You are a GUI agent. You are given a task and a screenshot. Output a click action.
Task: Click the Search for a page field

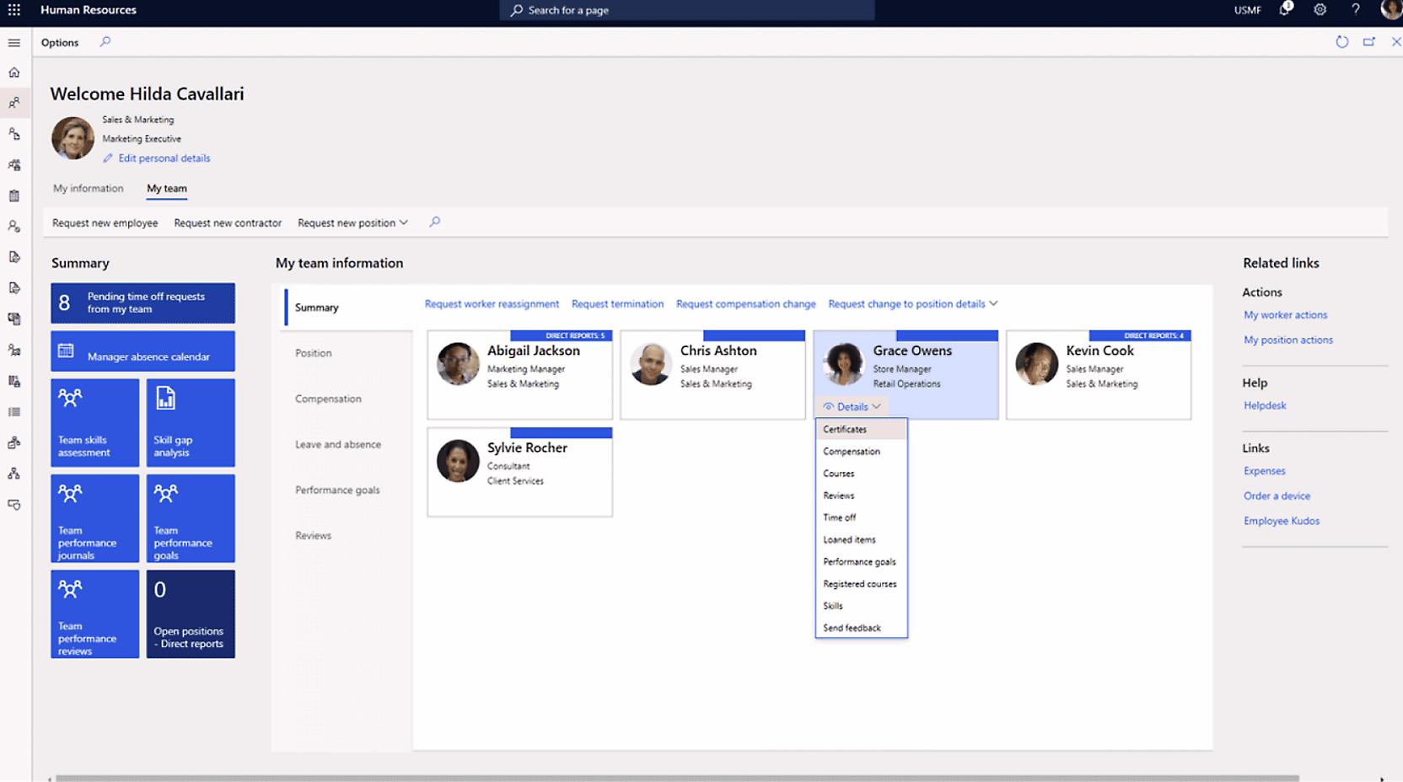[687, 10]
